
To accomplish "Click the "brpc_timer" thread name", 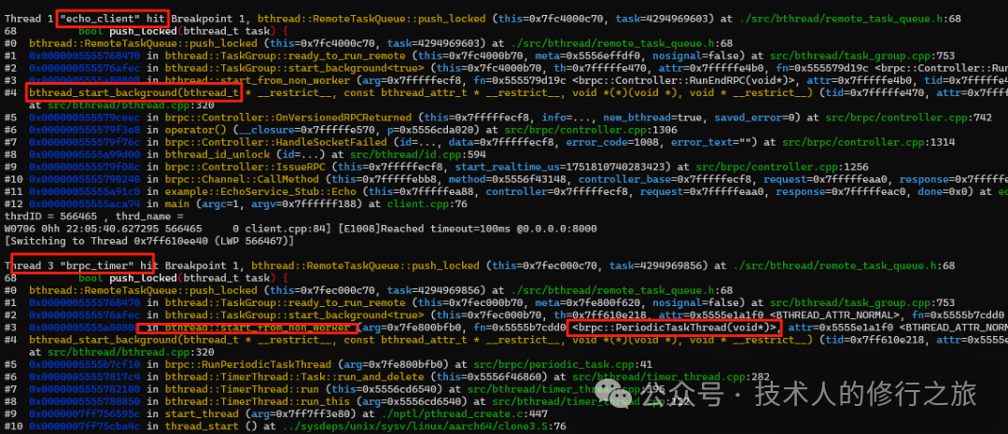I will coord(98,264).
